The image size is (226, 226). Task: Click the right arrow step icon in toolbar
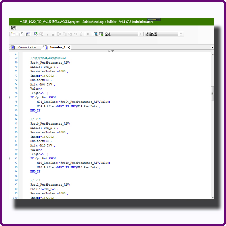pyautogui.click(x=88, y=34)
